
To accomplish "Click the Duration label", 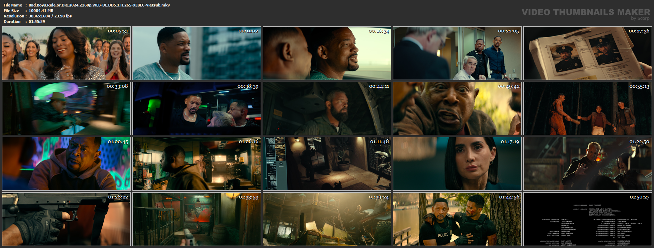I will 12,22.
